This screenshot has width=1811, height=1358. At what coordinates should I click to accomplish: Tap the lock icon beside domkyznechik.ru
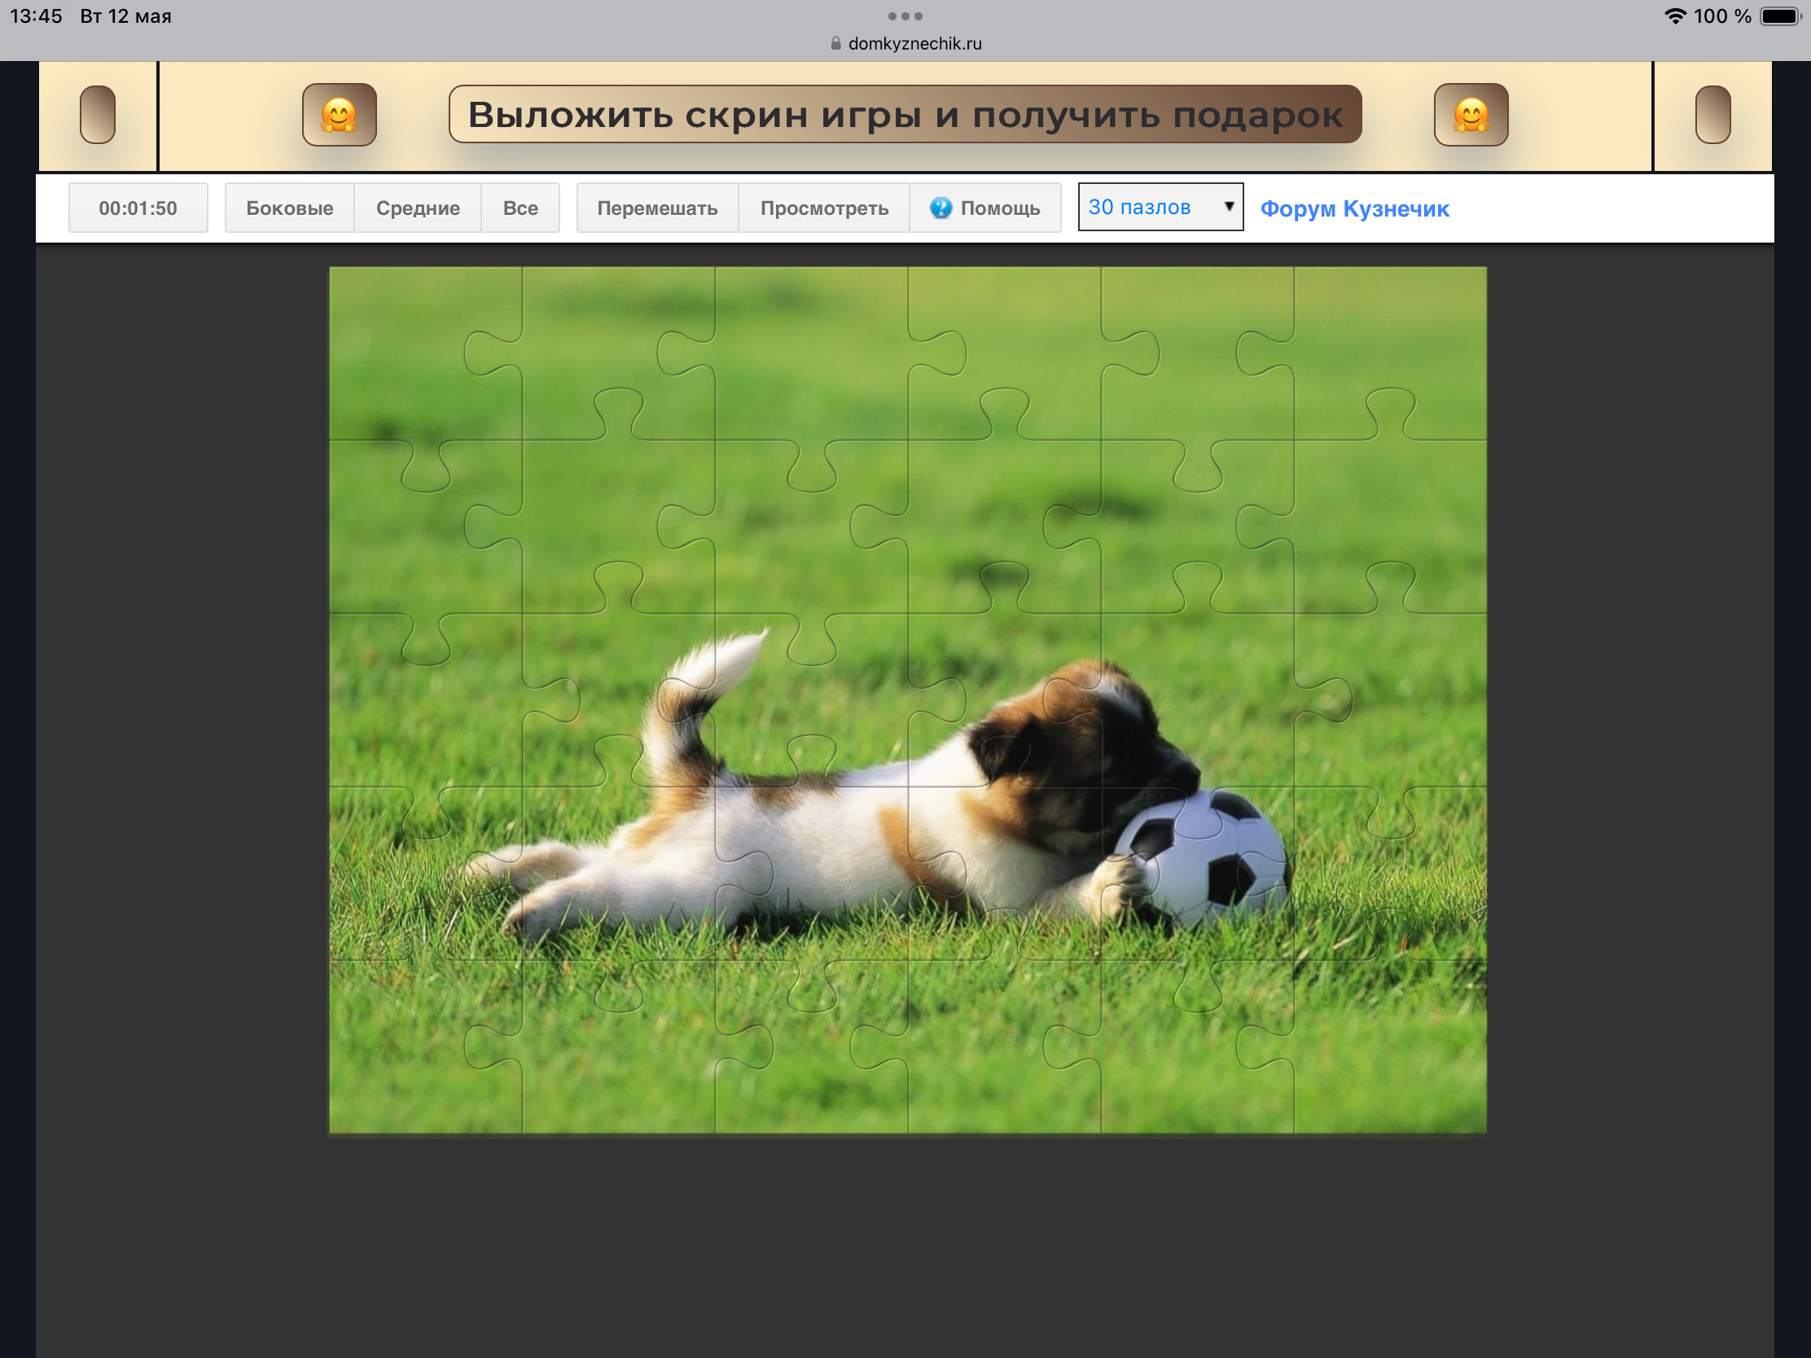836,43
